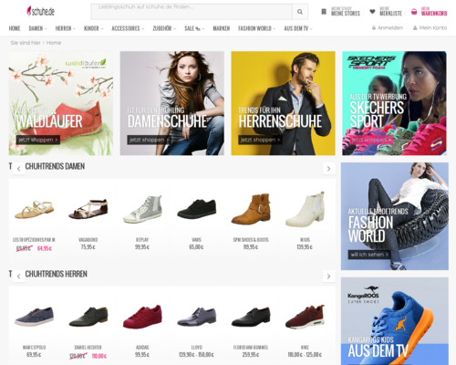
Task: Click jetzt shoppen on Skechers Sport banner
Action: (x=371, y=140)
